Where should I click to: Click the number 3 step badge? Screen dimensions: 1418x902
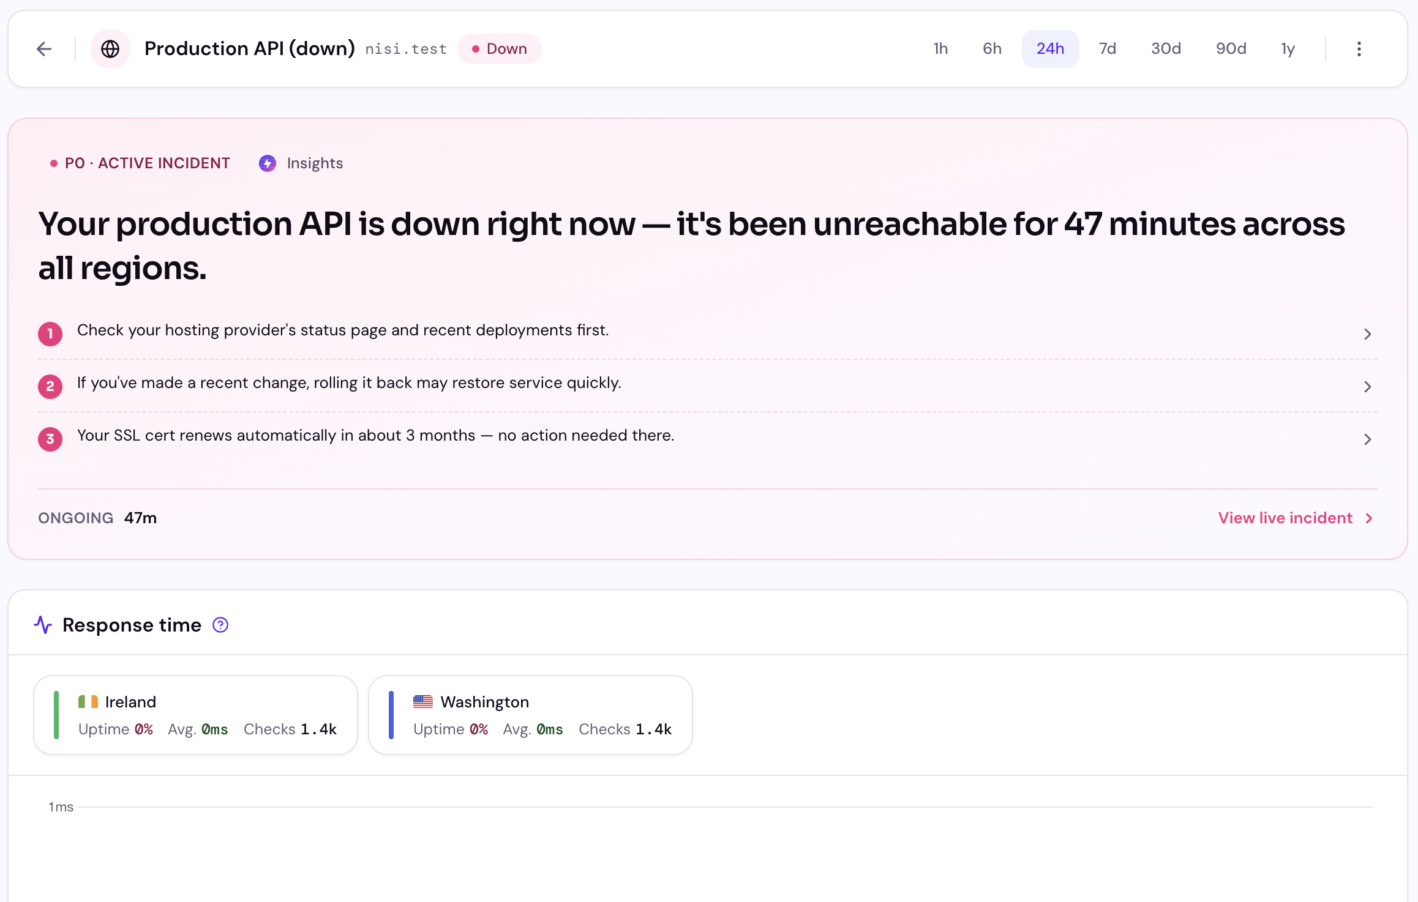[x=50, y=439]
